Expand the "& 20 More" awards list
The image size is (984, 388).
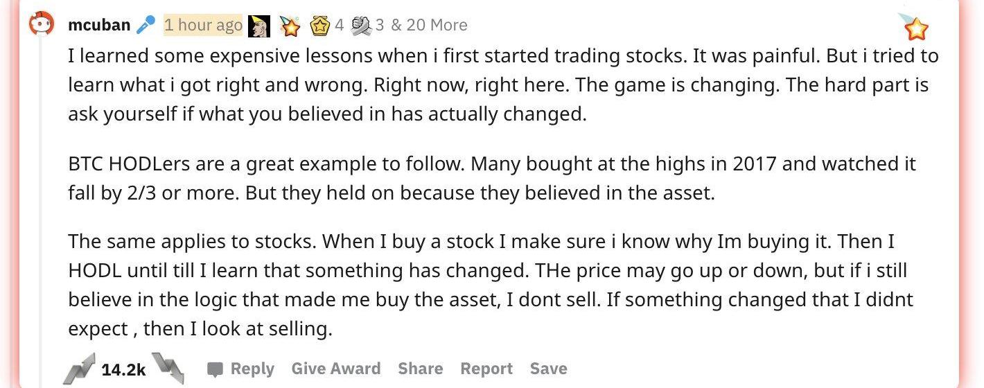[x=429, y=25]
